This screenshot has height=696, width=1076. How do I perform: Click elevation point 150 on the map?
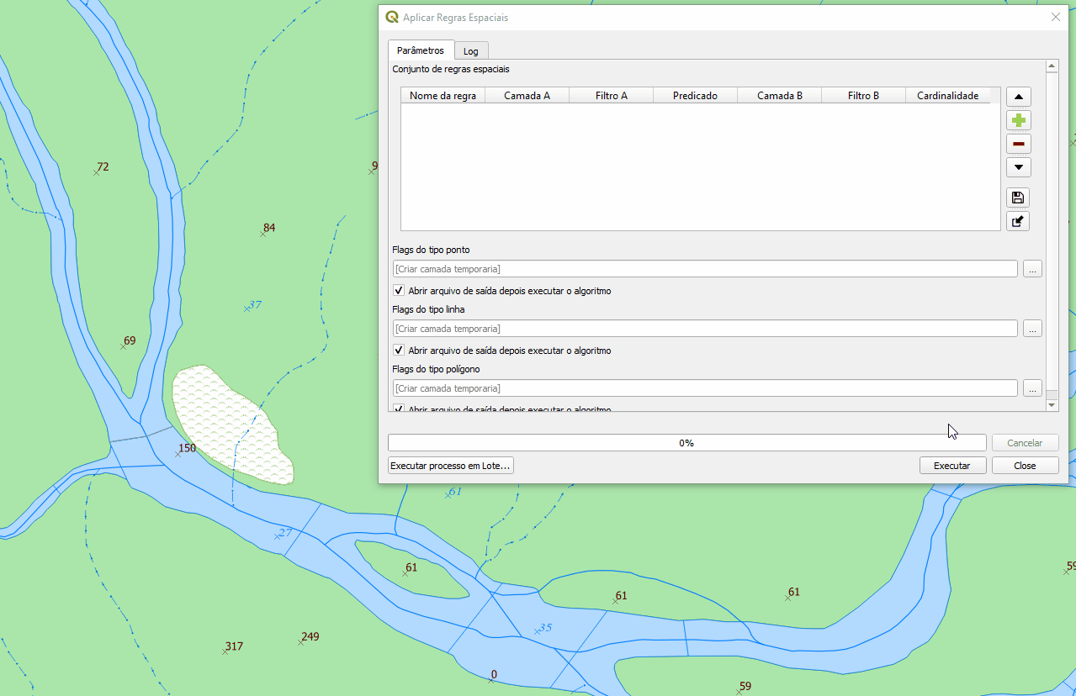(186, 449)
